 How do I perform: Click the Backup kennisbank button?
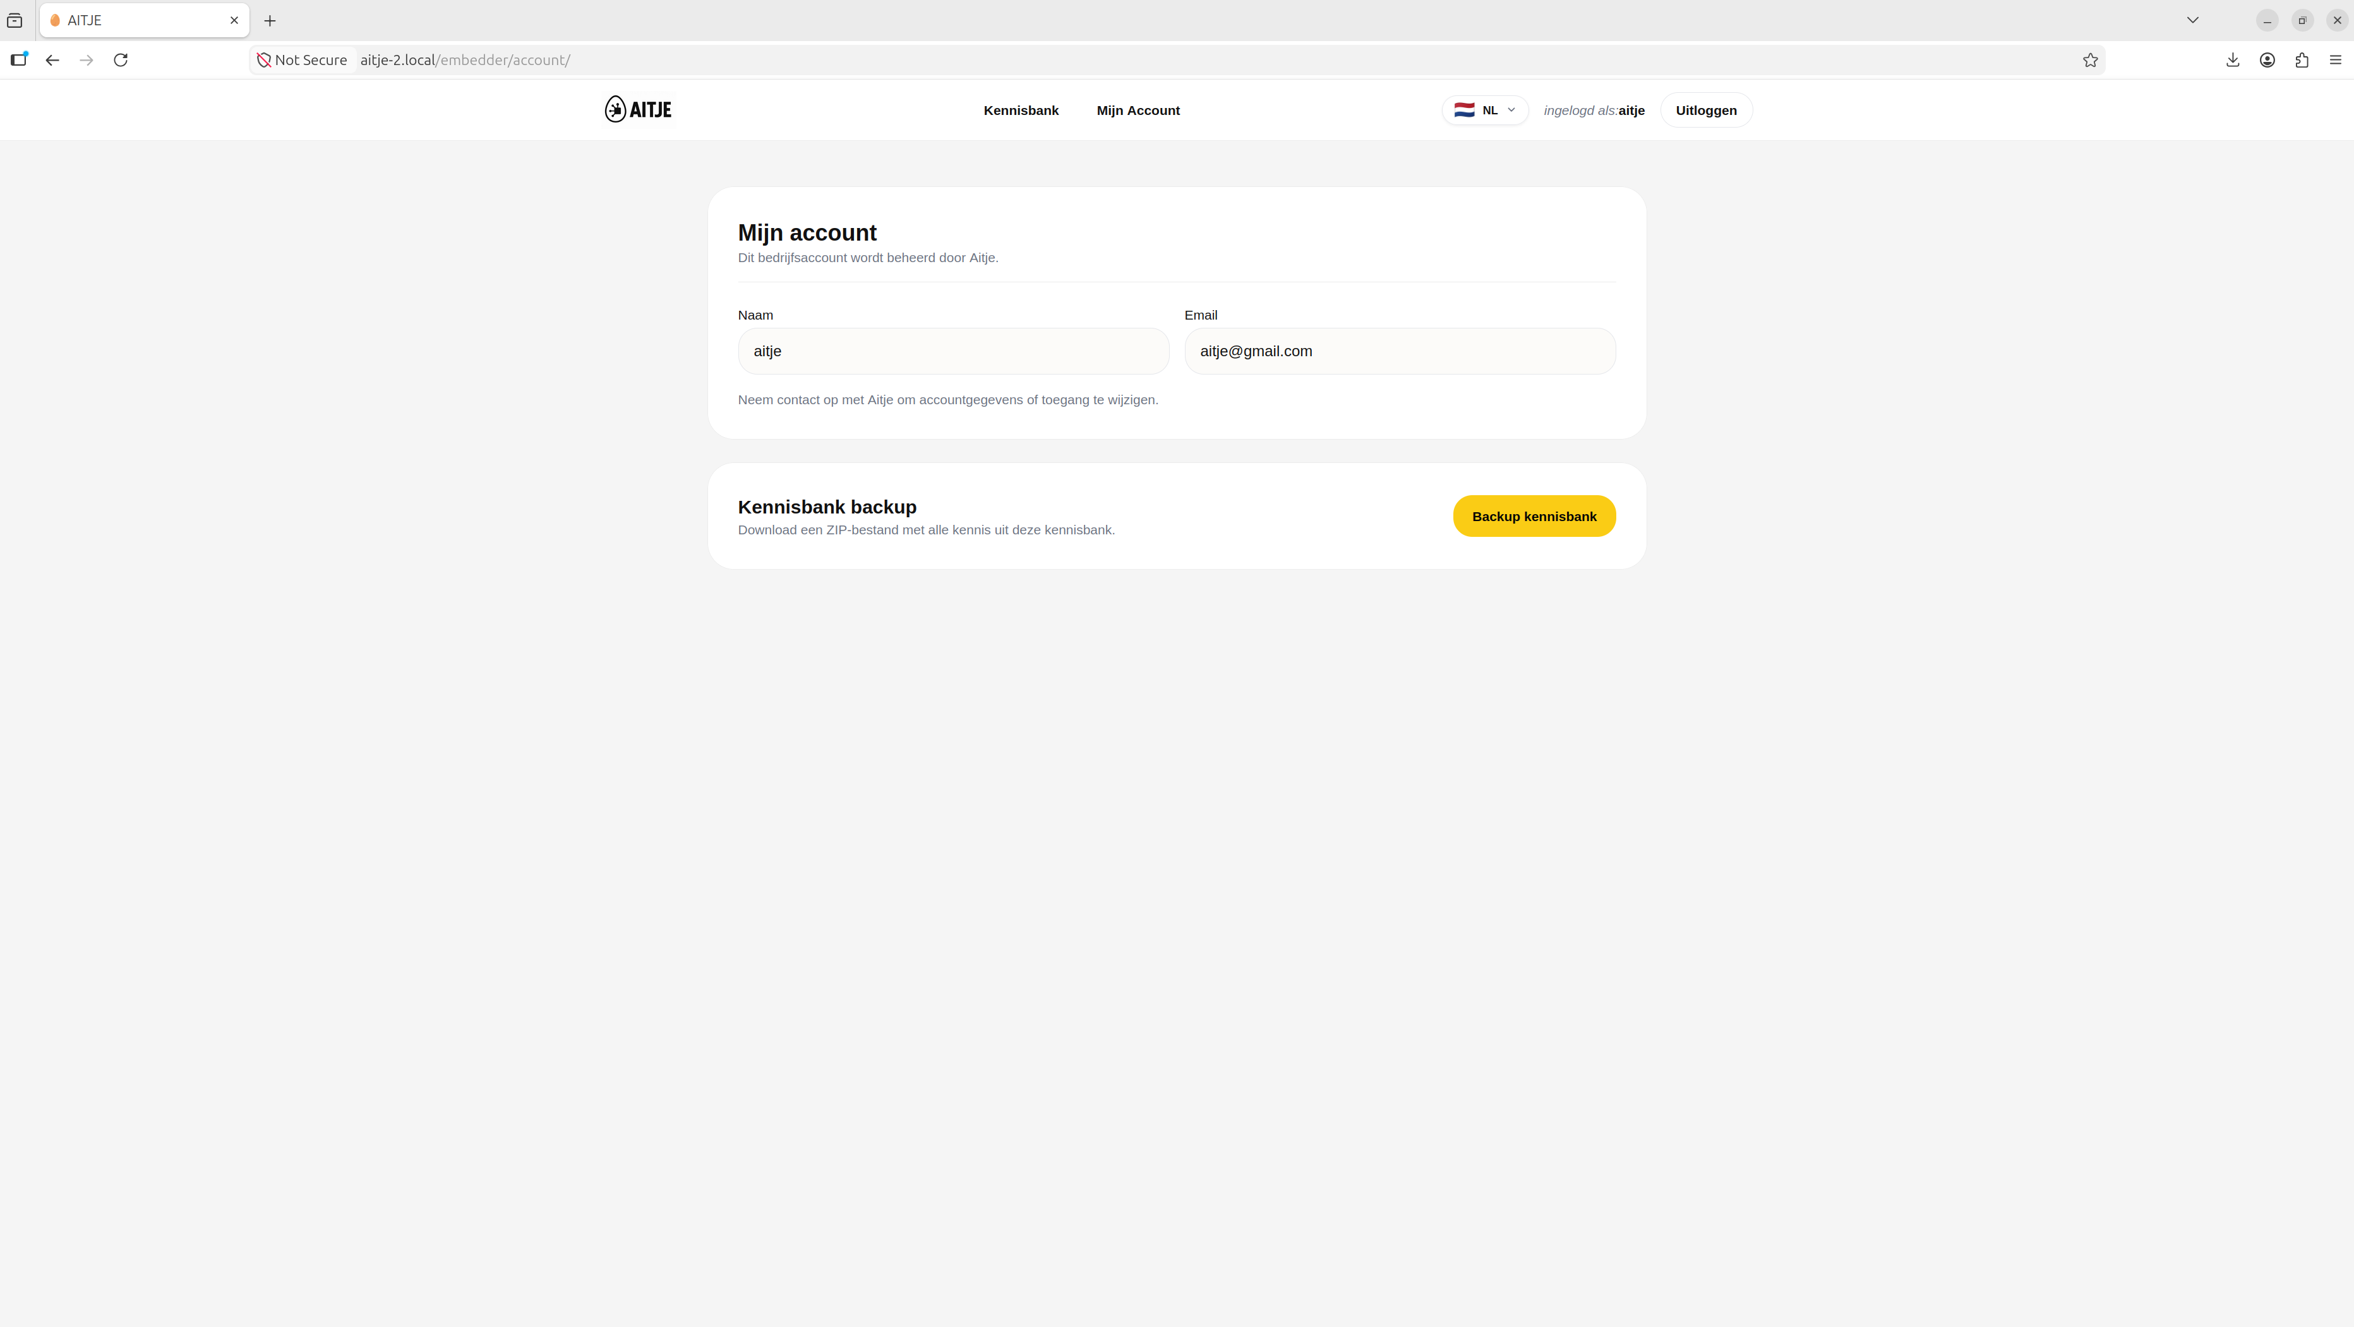tap(1534, 517)
